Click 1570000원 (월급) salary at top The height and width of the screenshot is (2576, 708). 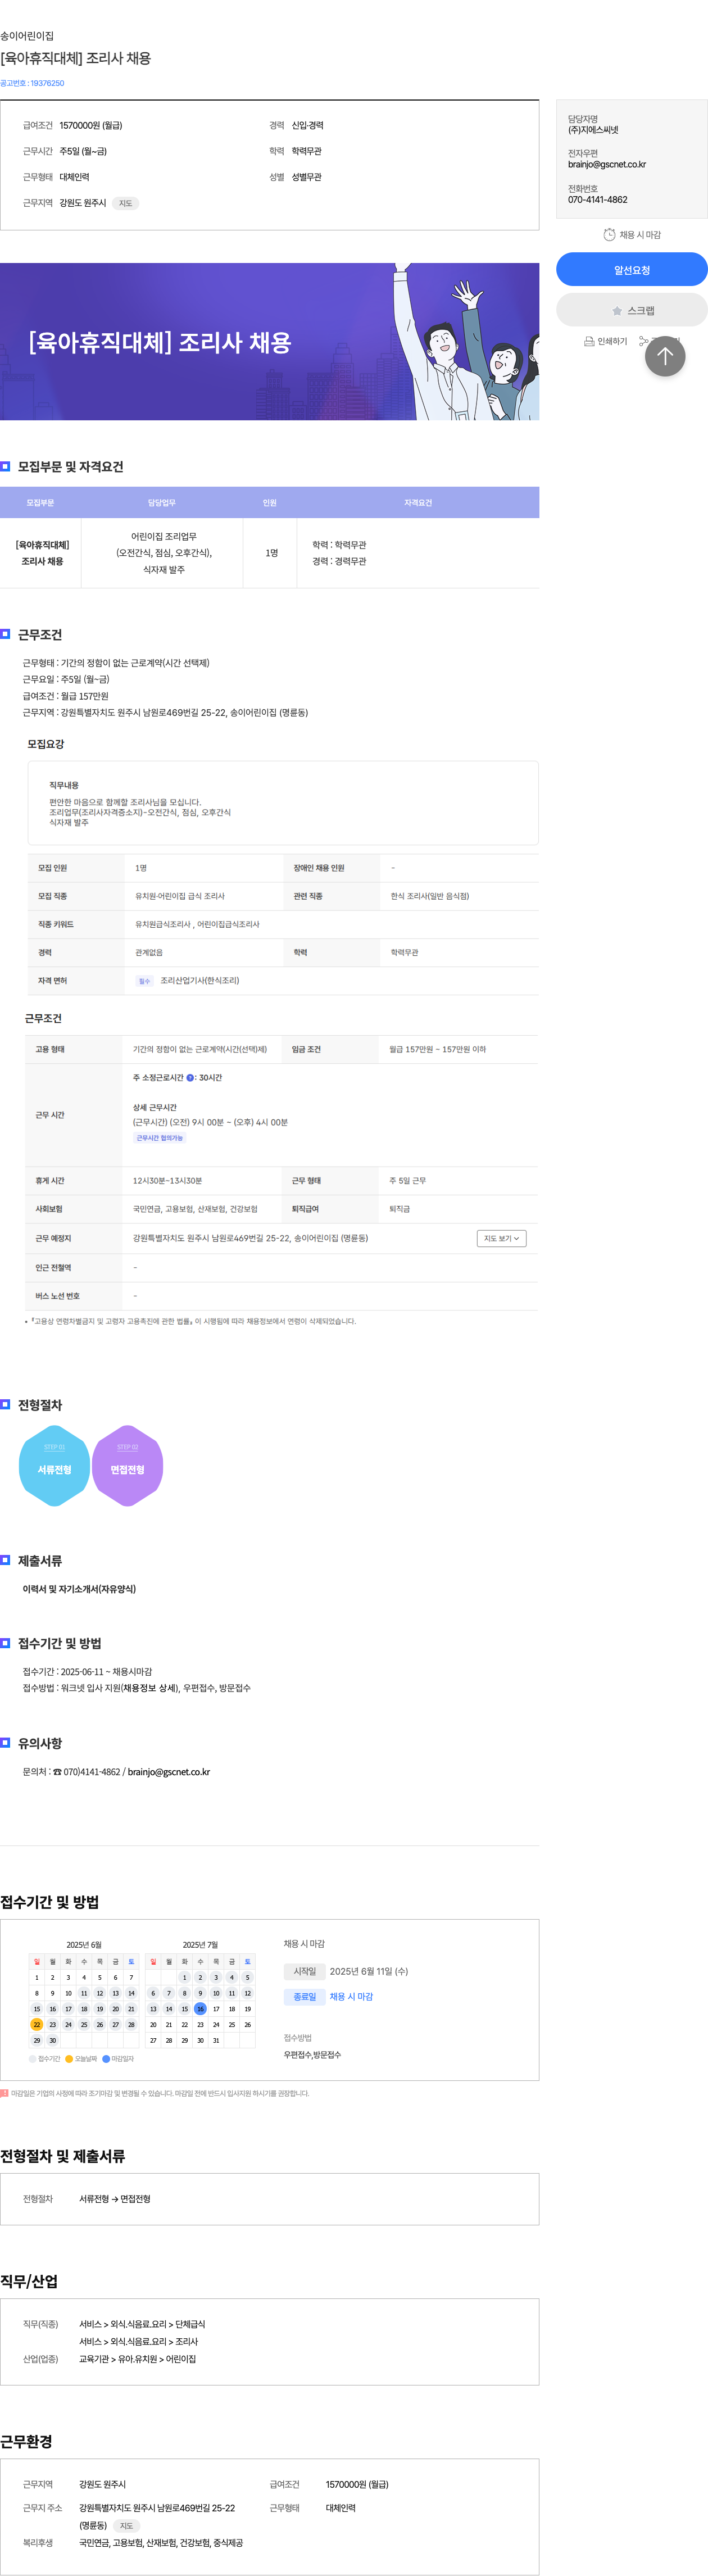click(91, 125)
